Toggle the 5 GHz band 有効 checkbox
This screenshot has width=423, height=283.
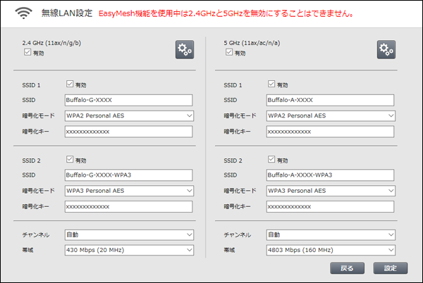point(228,52)
